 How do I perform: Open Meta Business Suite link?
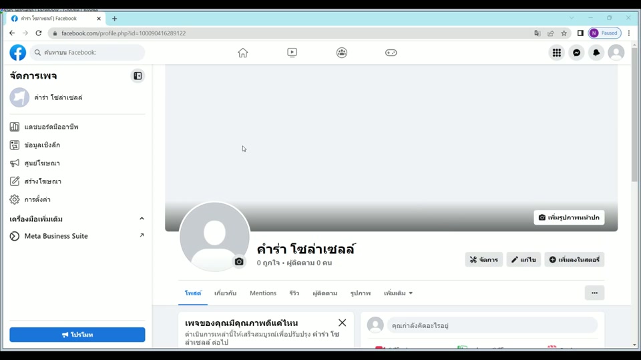pyautogui.click(x=77, y=236)
